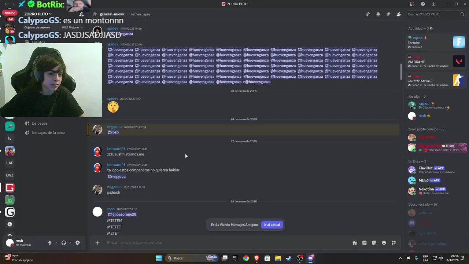
Task: Open Windows Start button
Action: pyautogui.click(x=159, y=258)
